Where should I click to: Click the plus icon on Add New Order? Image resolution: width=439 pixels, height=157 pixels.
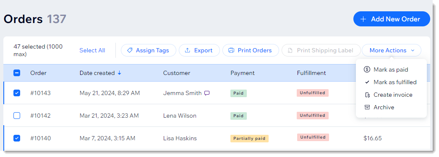point(363,19)
